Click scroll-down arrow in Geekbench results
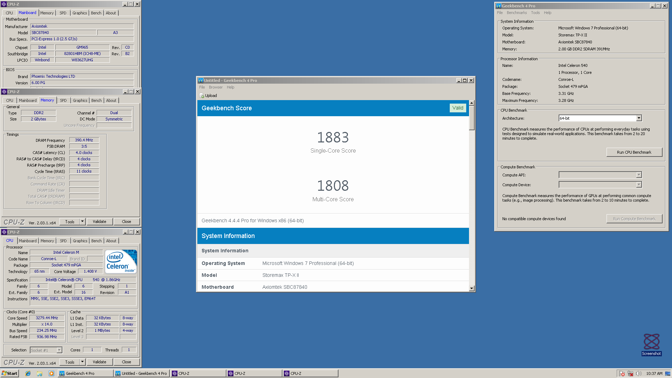 pyautogui.click(x=471, y=288)
